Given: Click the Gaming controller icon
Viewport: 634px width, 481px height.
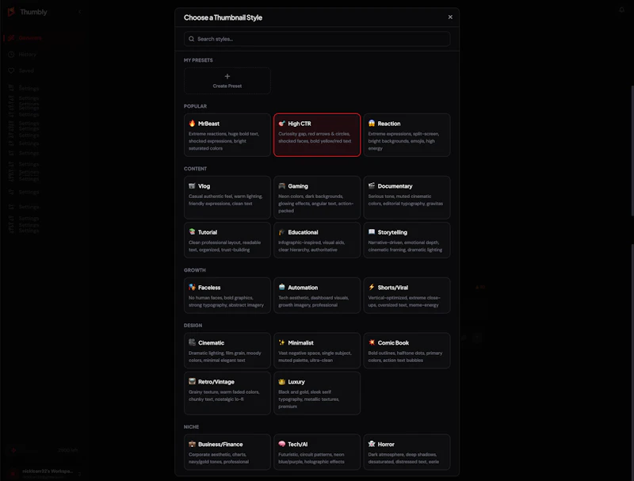Looking at the screenshot, I should tap(282, 186).
